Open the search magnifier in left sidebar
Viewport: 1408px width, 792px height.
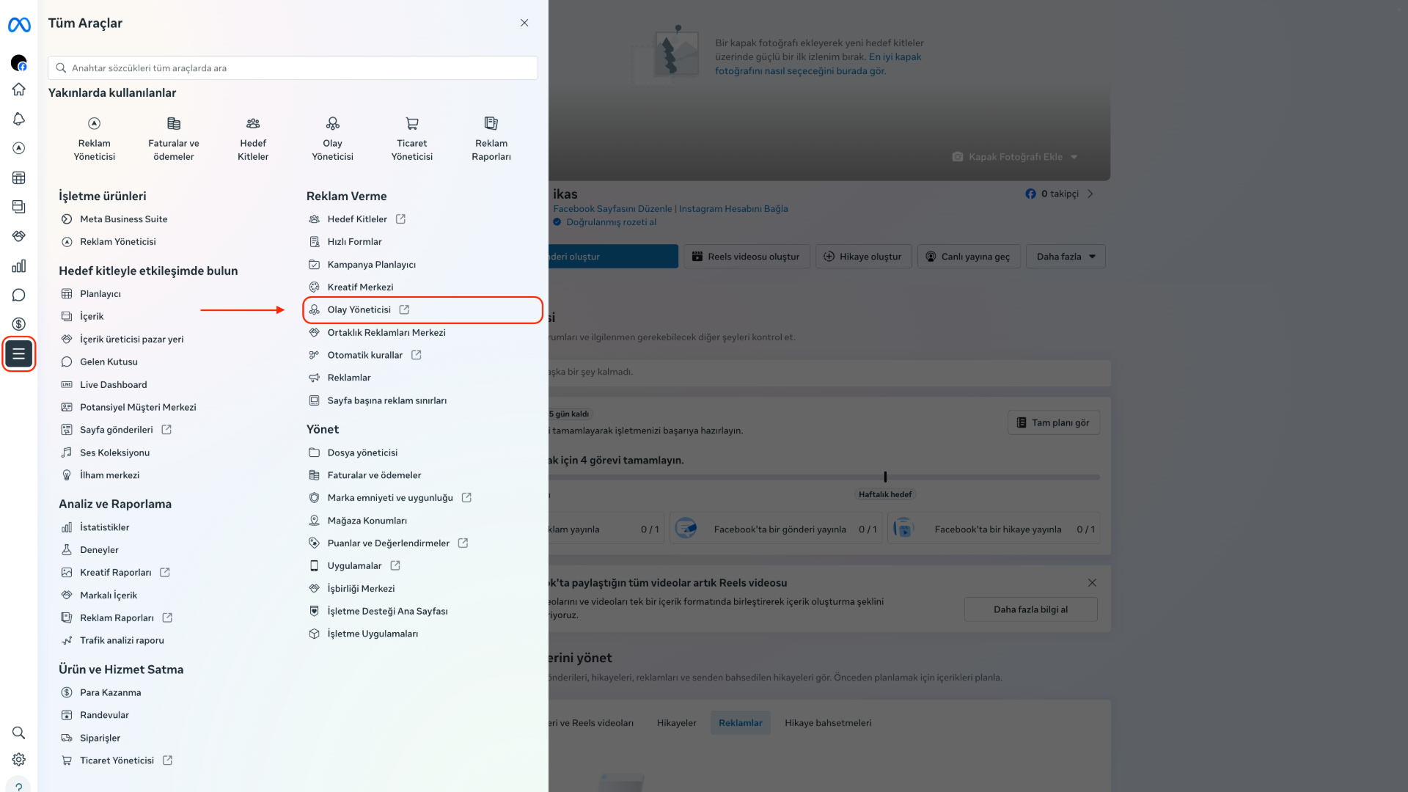point(19,733)
